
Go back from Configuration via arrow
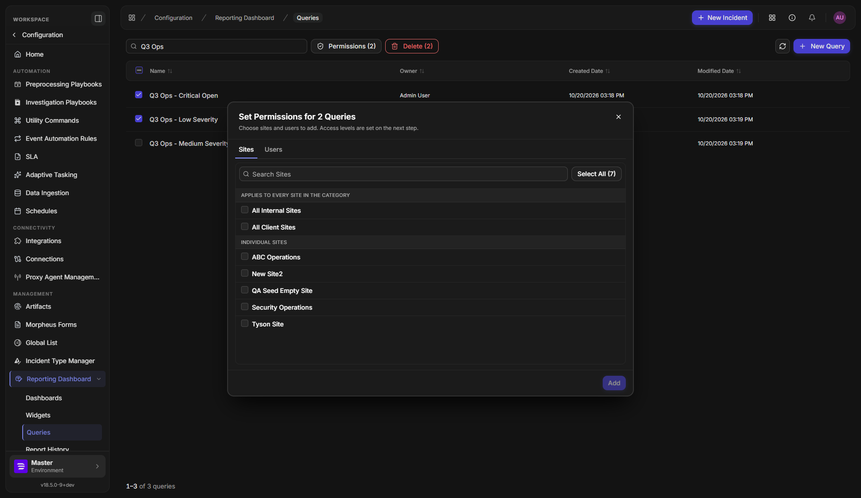tap(15, 35)
